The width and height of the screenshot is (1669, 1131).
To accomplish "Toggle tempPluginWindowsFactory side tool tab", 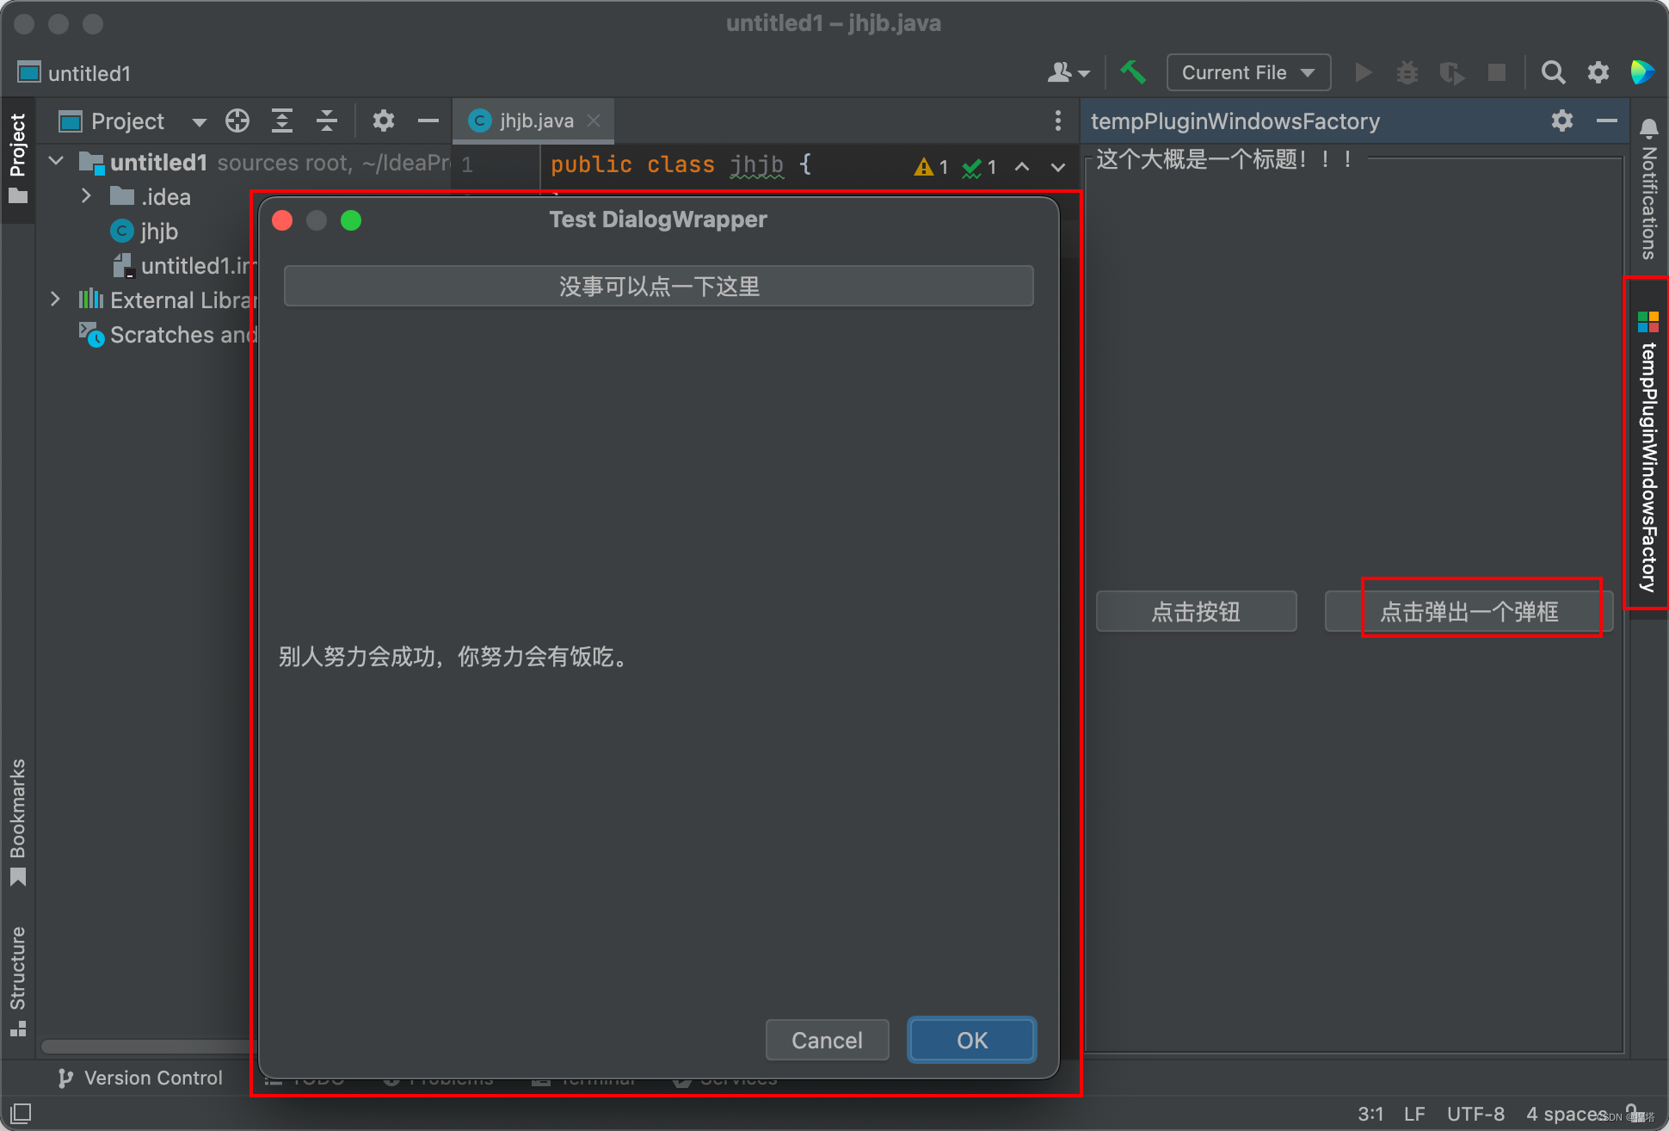I will coord(1648,451).
